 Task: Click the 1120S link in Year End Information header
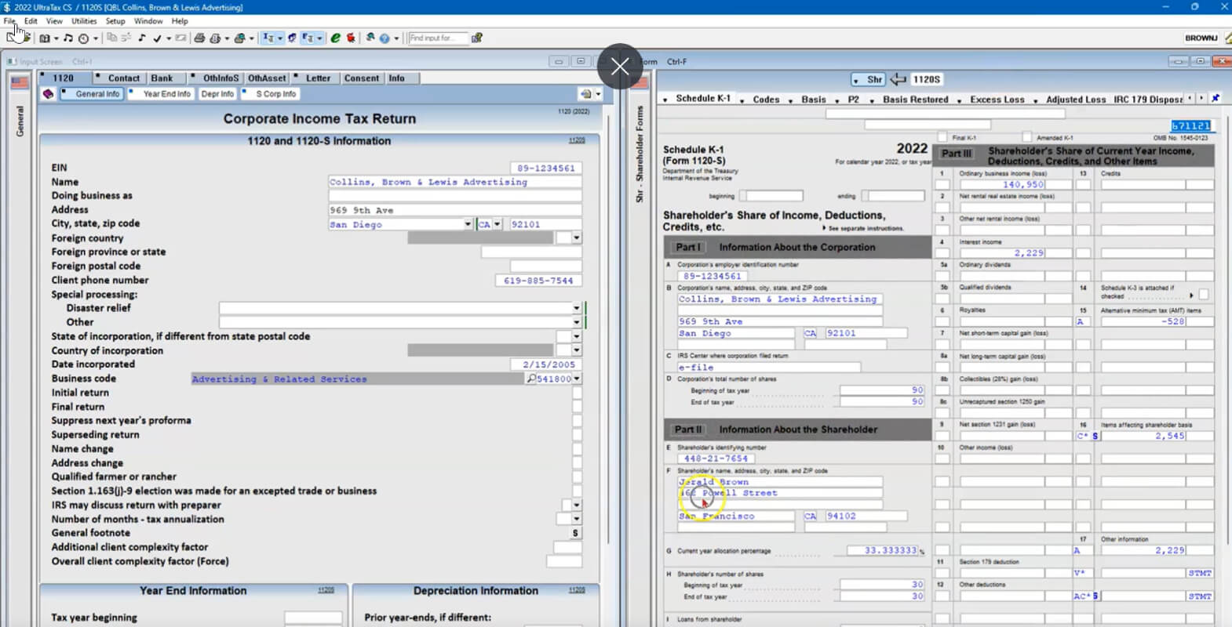point(326,590)
